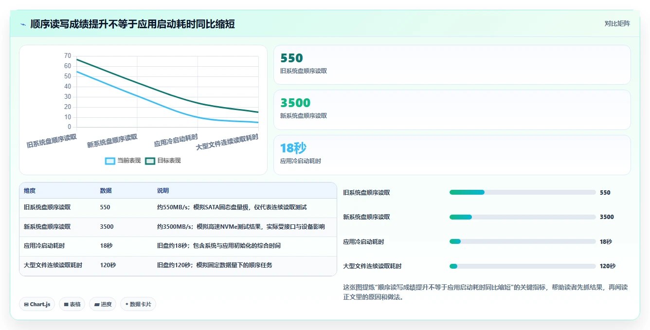Select the Chart.js tag chip

coord(37,304)
